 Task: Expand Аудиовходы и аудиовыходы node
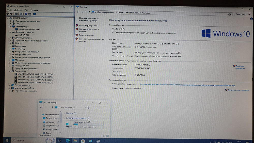tap(10, 21)
